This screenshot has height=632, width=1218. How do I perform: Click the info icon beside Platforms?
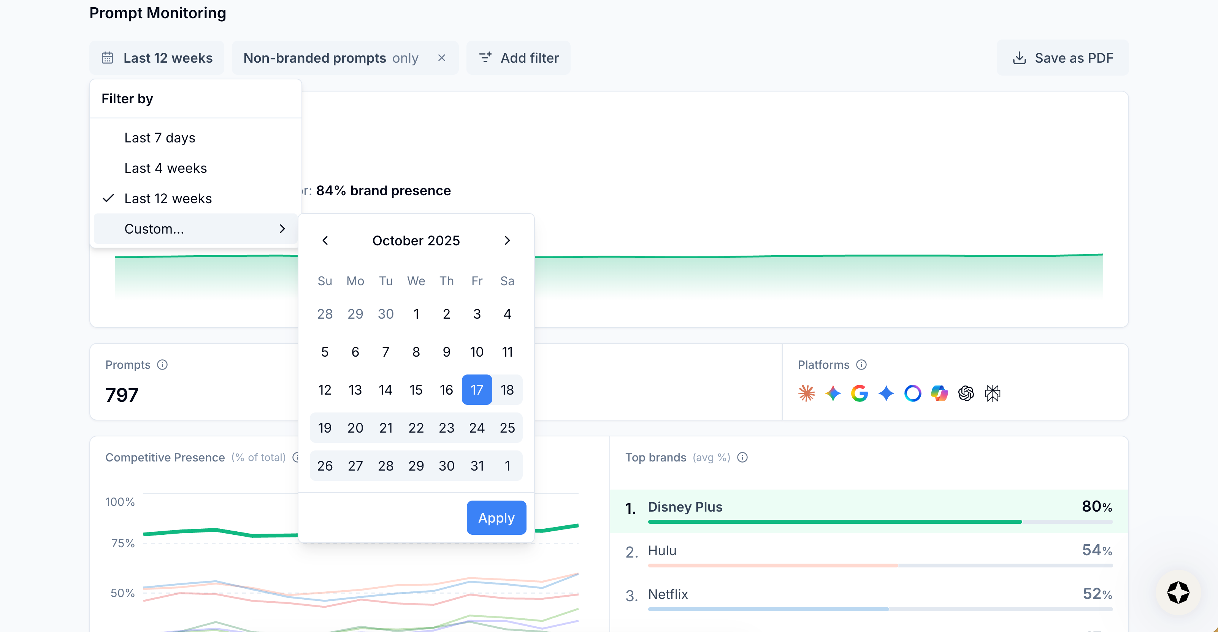click(861, 365)
